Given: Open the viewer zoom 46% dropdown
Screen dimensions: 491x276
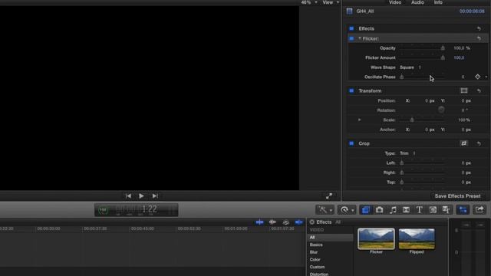Looking at the screenshot, I should tap(309, 2).
